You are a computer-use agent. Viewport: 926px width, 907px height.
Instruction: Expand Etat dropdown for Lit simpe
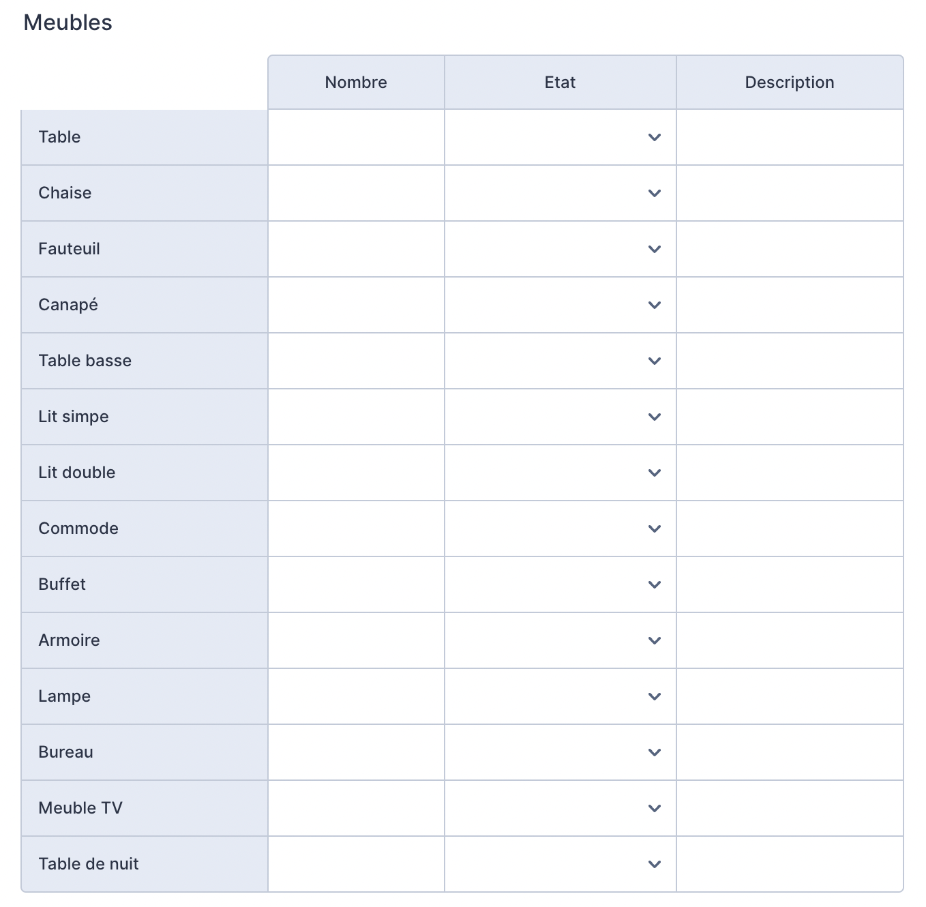561,417
